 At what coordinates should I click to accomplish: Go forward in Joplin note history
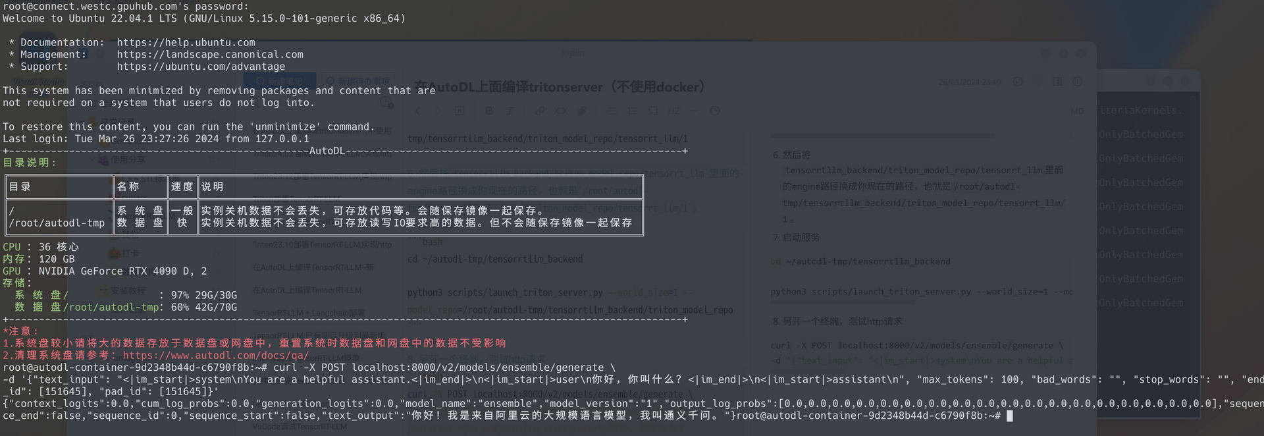(438, 111)
